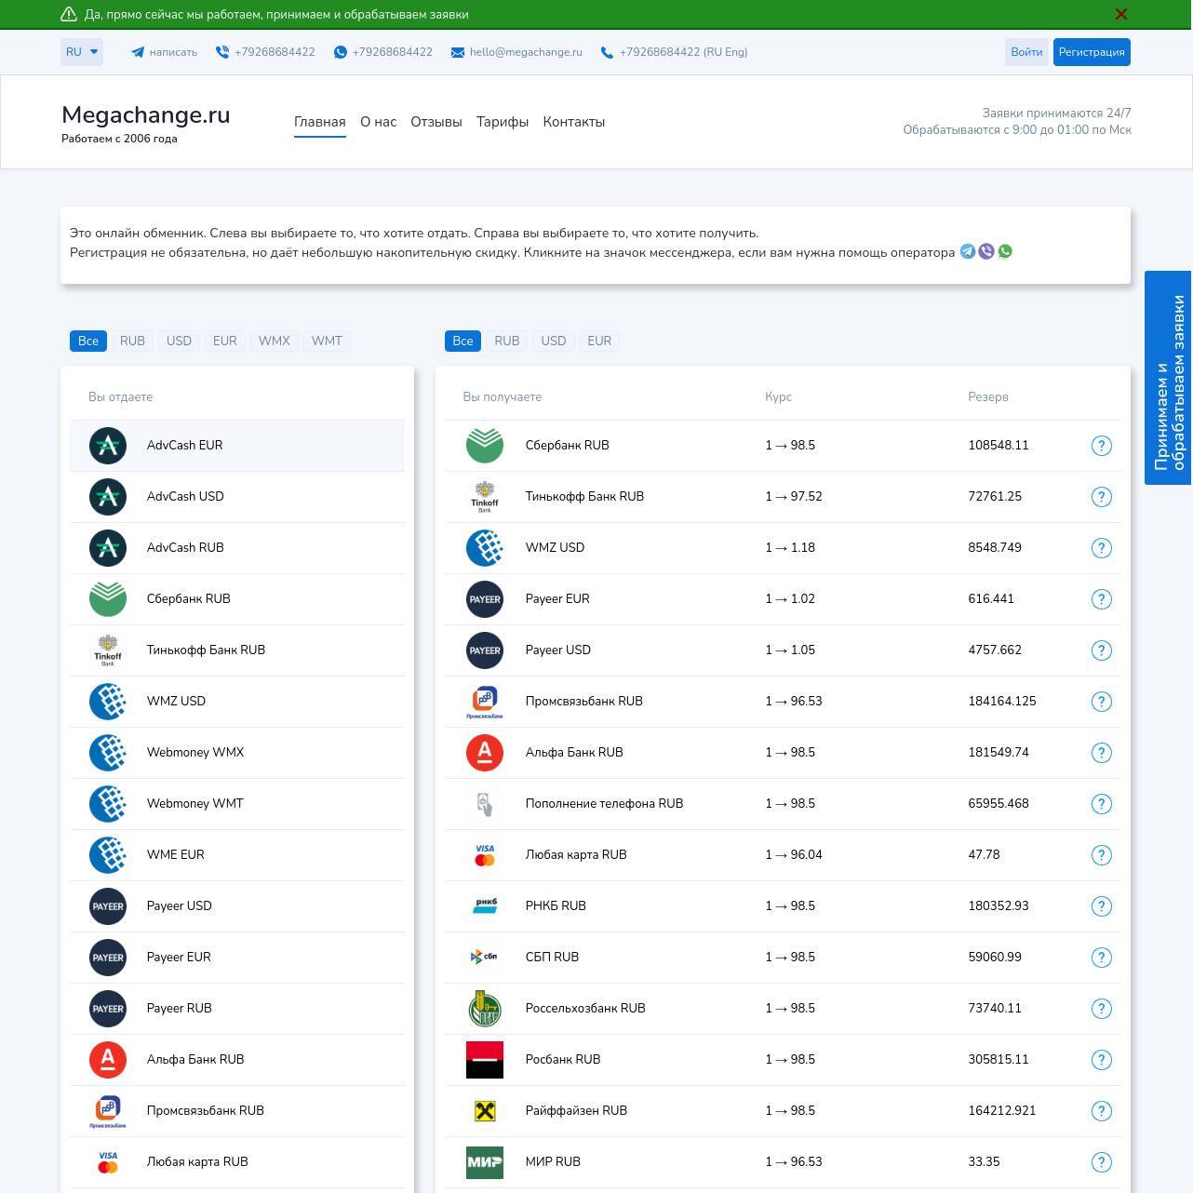Viewport: 1193px width, 1193px height.
Task: Click Россельхозбанк RUB logo in receive list
Action: click(x=485, y=1009)
